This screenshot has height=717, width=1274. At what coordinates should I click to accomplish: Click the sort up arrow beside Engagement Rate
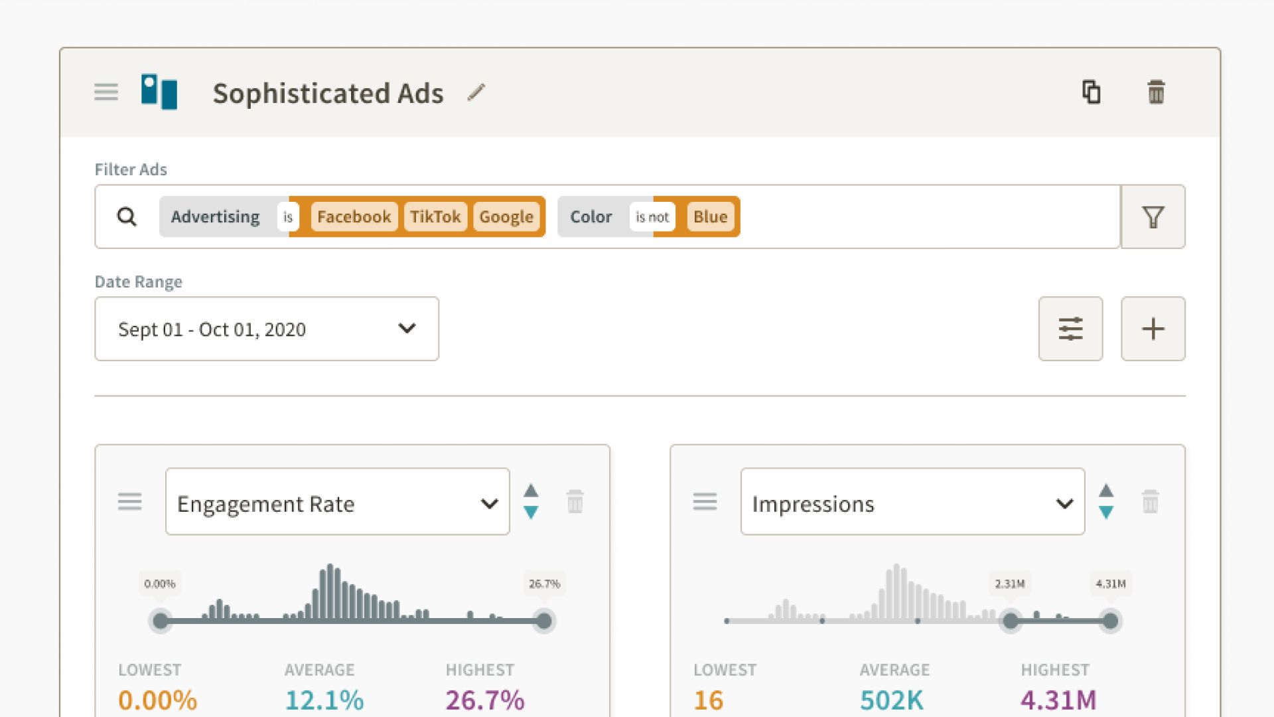point(531,491)
